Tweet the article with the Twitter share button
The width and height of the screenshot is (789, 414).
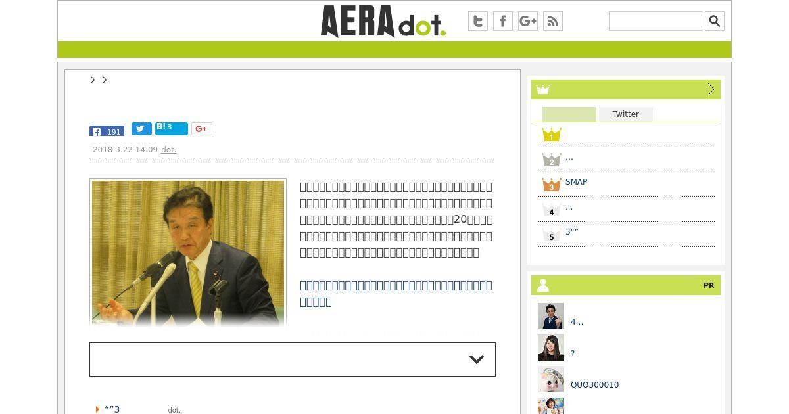click(141, 129)
